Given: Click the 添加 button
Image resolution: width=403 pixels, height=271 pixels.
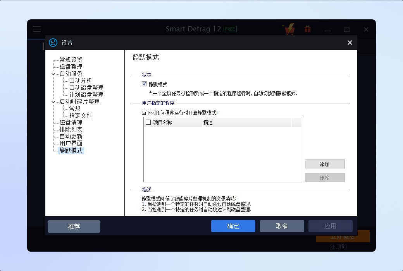Looking at the screenshot, I should 325,164.
